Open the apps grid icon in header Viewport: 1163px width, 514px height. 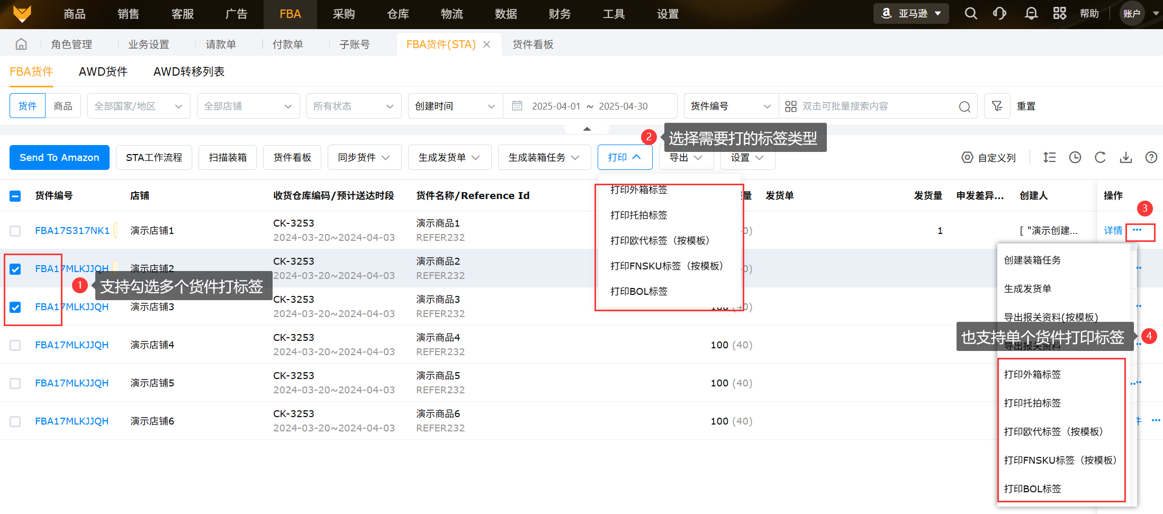pyautogui.click(x=1059, y=14)
